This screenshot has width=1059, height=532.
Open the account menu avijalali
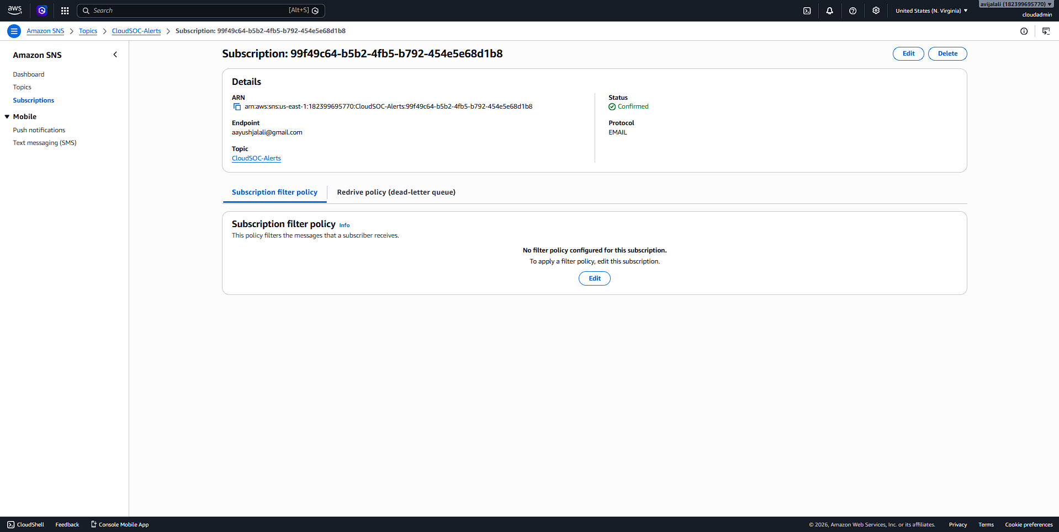pos(1016,4)
